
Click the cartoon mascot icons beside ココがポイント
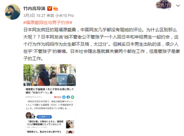pos(30,116)
